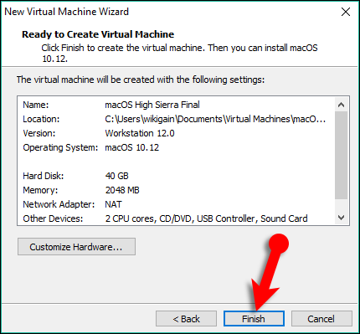The image size is (360, 334).
Task: Click the 2048 MB memory value
Action: coord(122,190)
